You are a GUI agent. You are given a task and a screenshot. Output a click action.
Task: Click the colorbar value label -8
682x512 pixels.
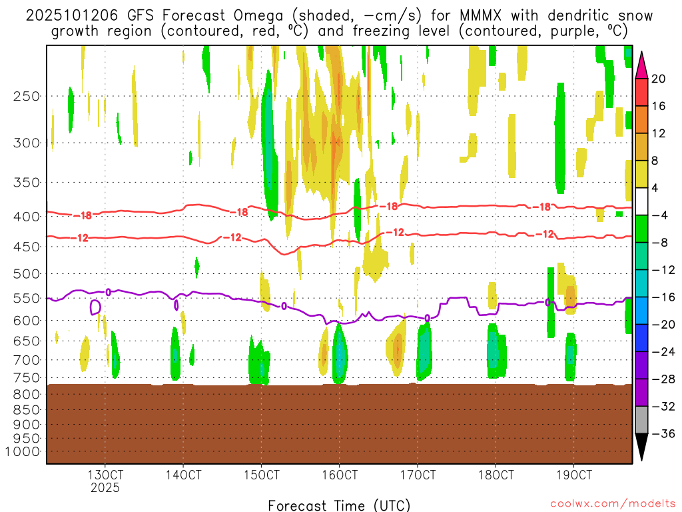(x=659, y=243)
